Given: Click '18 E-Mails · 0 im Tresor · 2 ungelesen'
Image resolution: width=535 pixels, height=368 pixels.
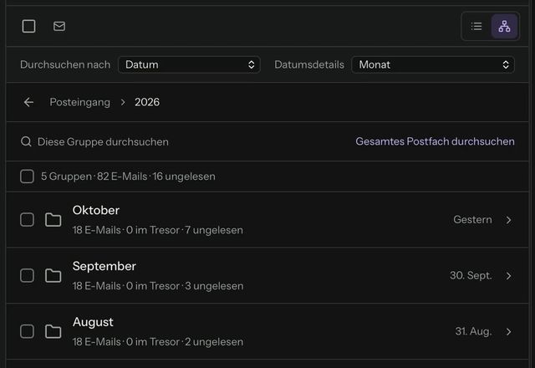Looking at the screenshot, I should click(158, 342).
